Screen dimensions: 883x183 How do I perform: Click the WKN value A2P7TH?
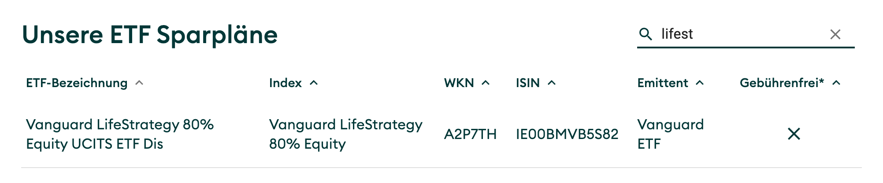pos(470,134)
